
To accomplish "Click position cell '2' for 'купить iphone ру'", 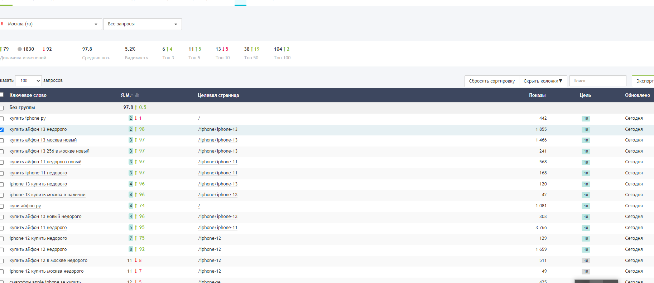I will [x=131, y=118].
